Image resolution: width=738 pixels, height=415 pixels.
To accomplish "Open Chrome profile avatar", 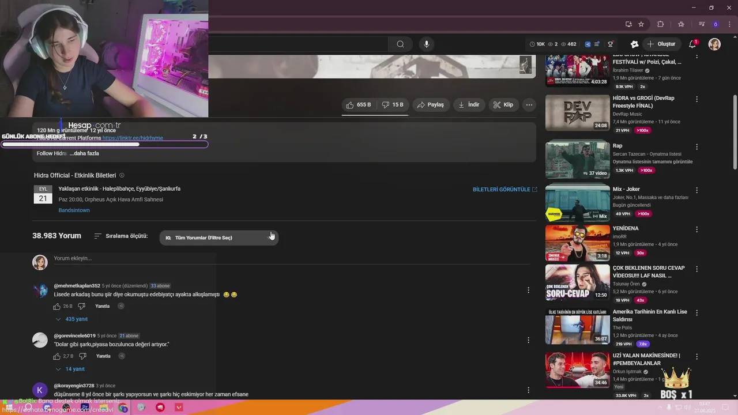I will click(x=716, y=24).
